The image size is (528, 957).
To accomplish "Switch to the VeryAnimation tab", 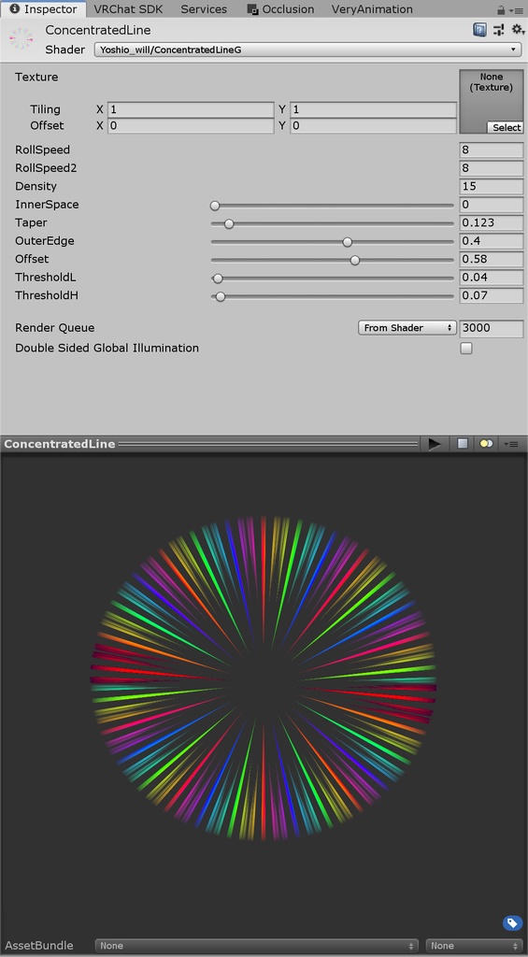I will (372, 9).
